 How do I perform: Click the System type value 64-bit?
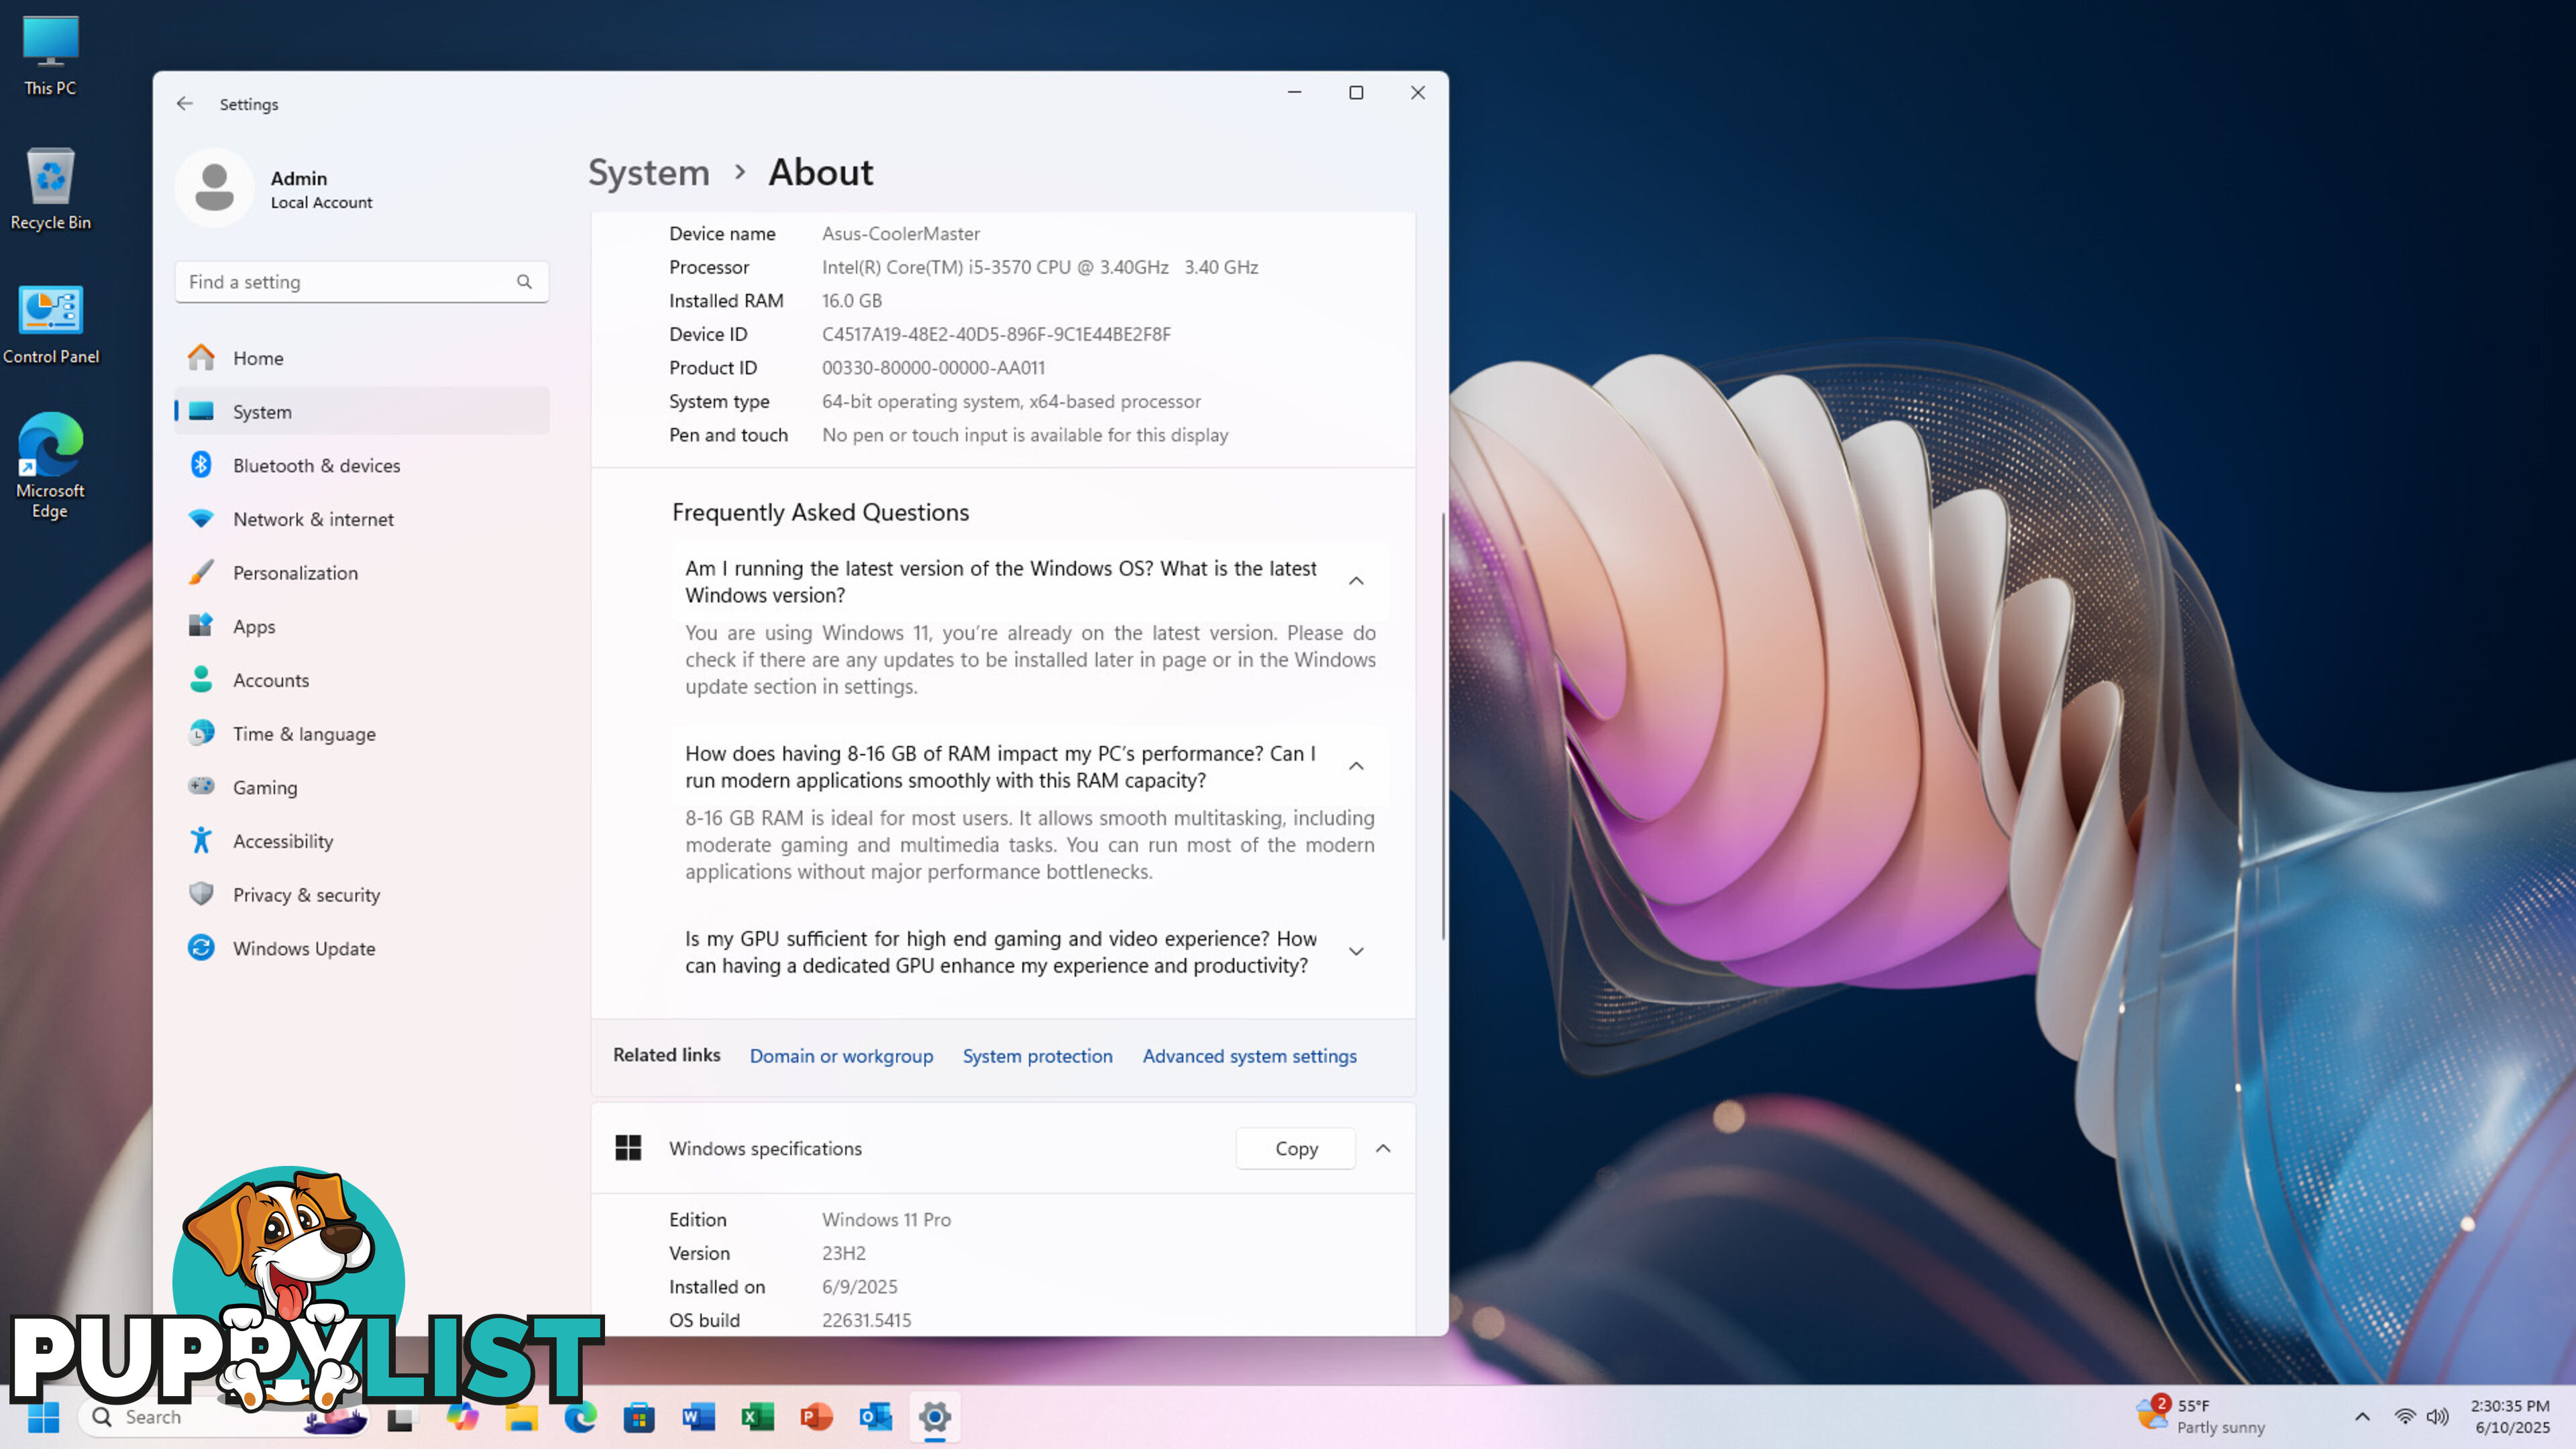tap(1011, 401)
